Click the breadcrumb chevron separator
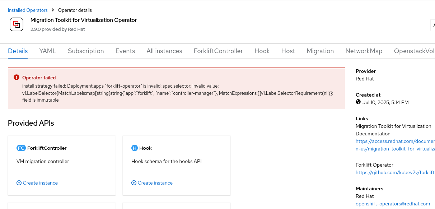The image size is (435, 209). [x=53, y=10]
